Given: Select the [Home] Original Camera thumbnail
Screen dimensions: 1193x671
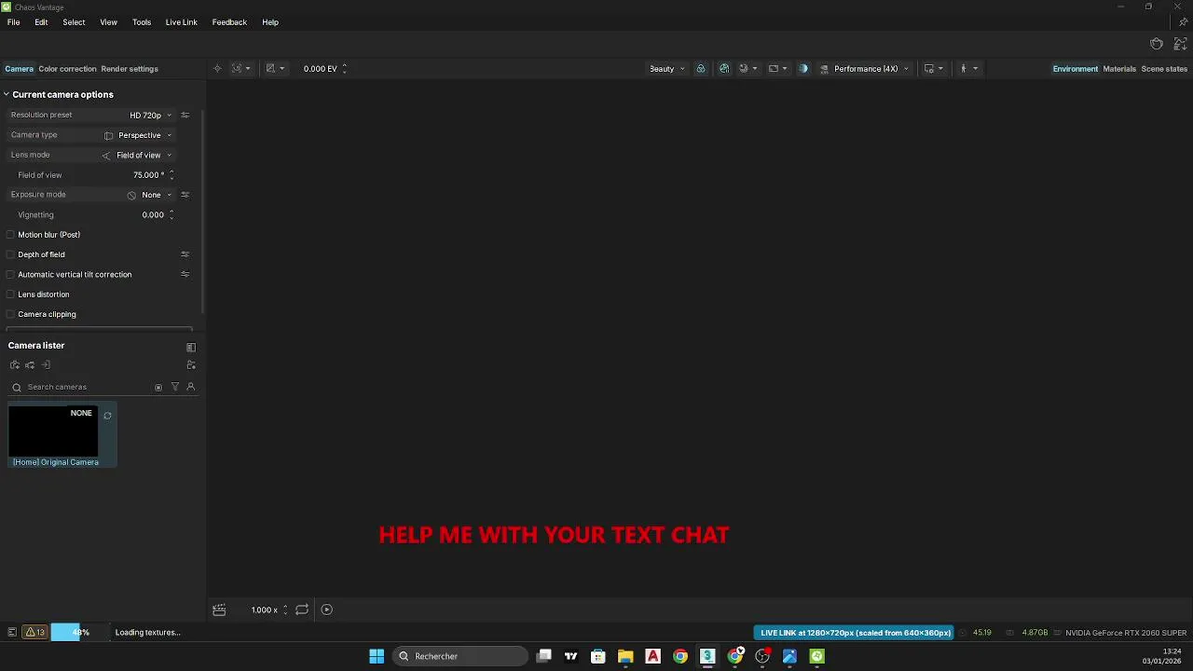Looking at the screenshot, I should [53, 431].
